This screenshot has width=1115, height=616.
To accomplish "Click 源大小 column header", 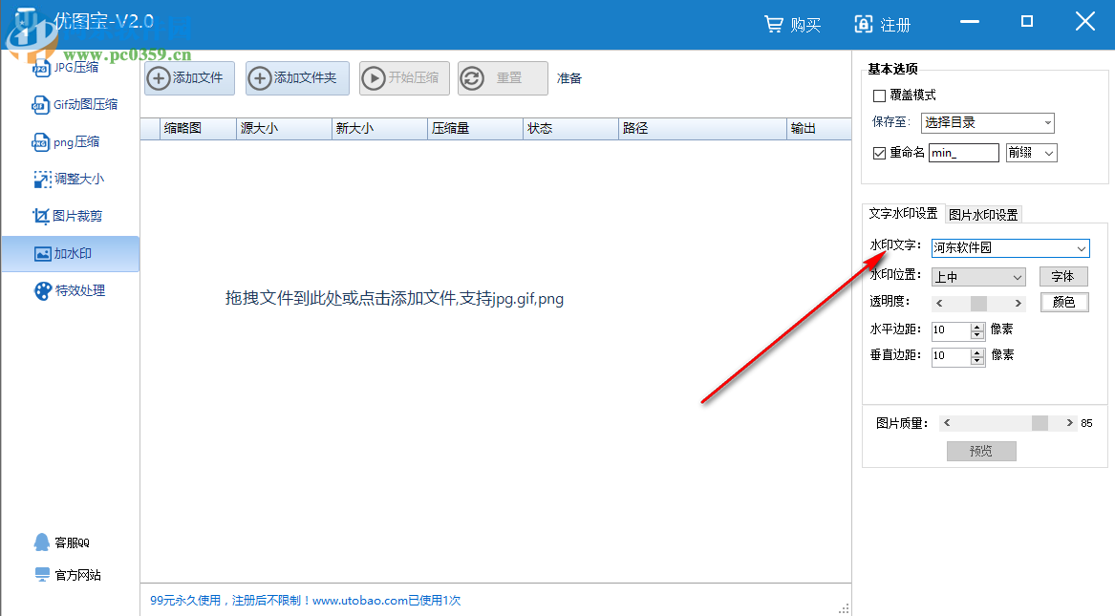I will (284, 129).
